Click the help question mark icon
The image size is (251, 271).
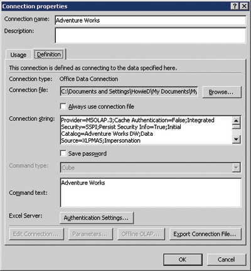235,6
